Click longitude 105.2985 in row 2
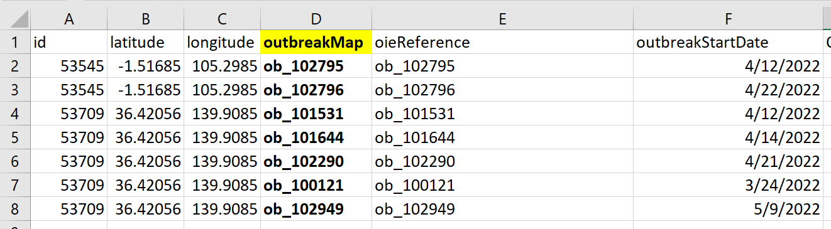The height and width of the screenshot is (229, 831). coord(222,66)
